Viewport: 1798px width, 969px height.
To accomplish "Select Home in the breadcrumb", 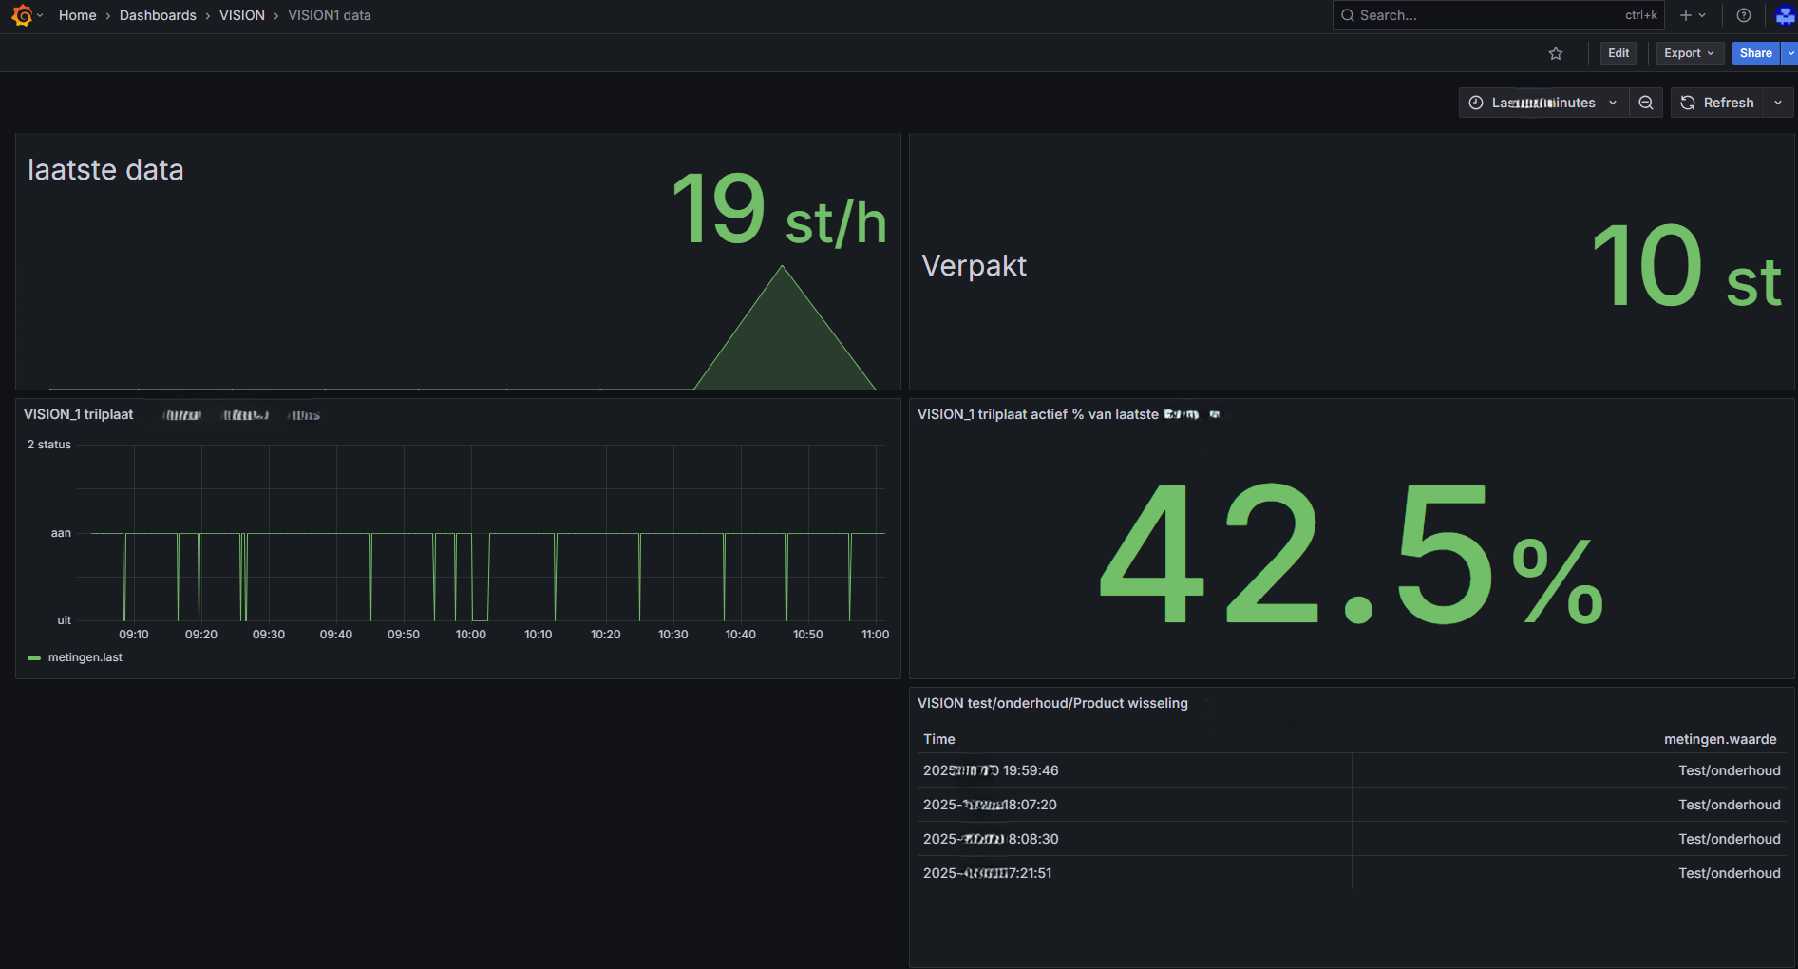I will [x=77, y=15].
